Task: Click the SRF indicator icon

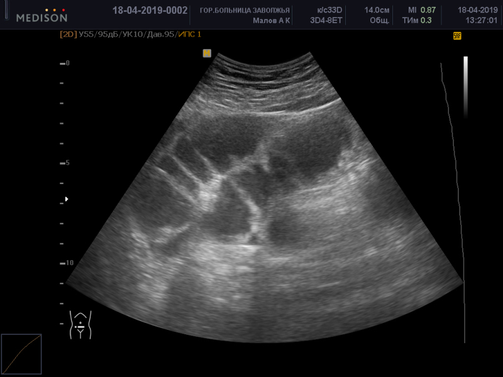Action: pyautogui.click(x=457, y=36)
